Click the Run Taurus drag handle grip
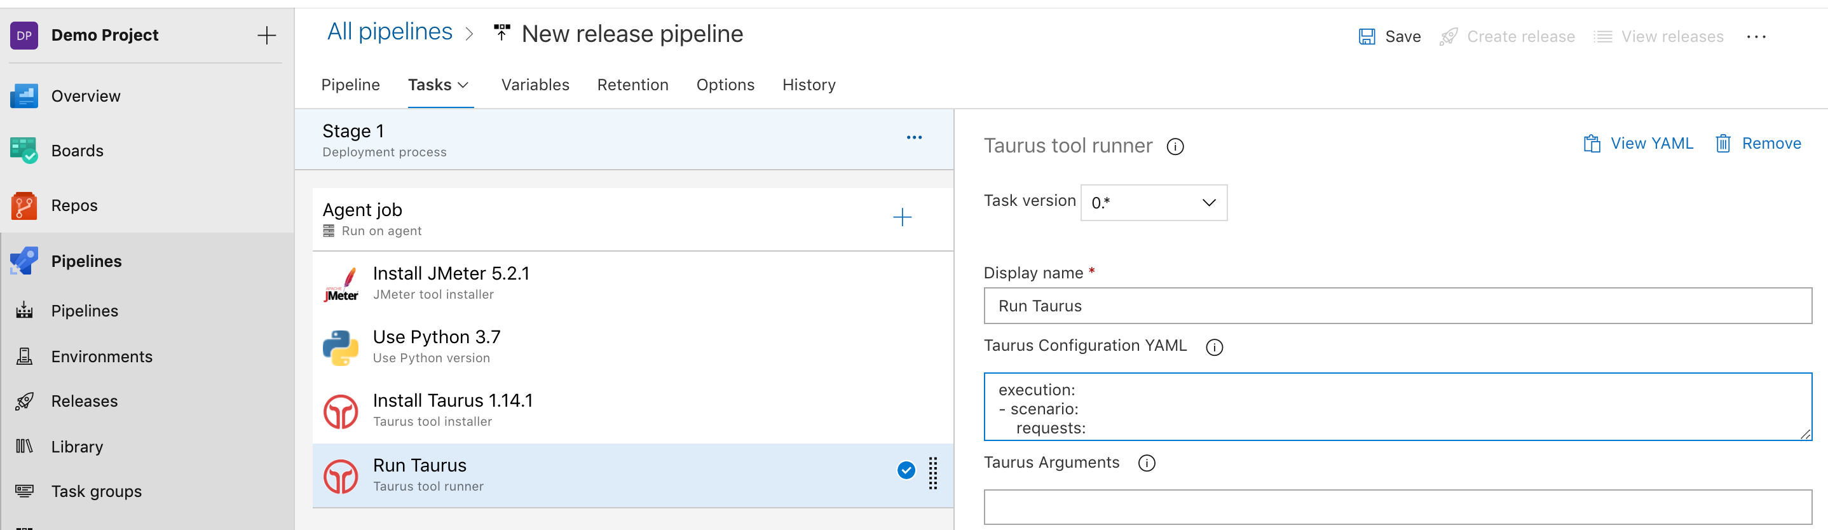Viewport: 1828px width, 530px height. point(933,473)
